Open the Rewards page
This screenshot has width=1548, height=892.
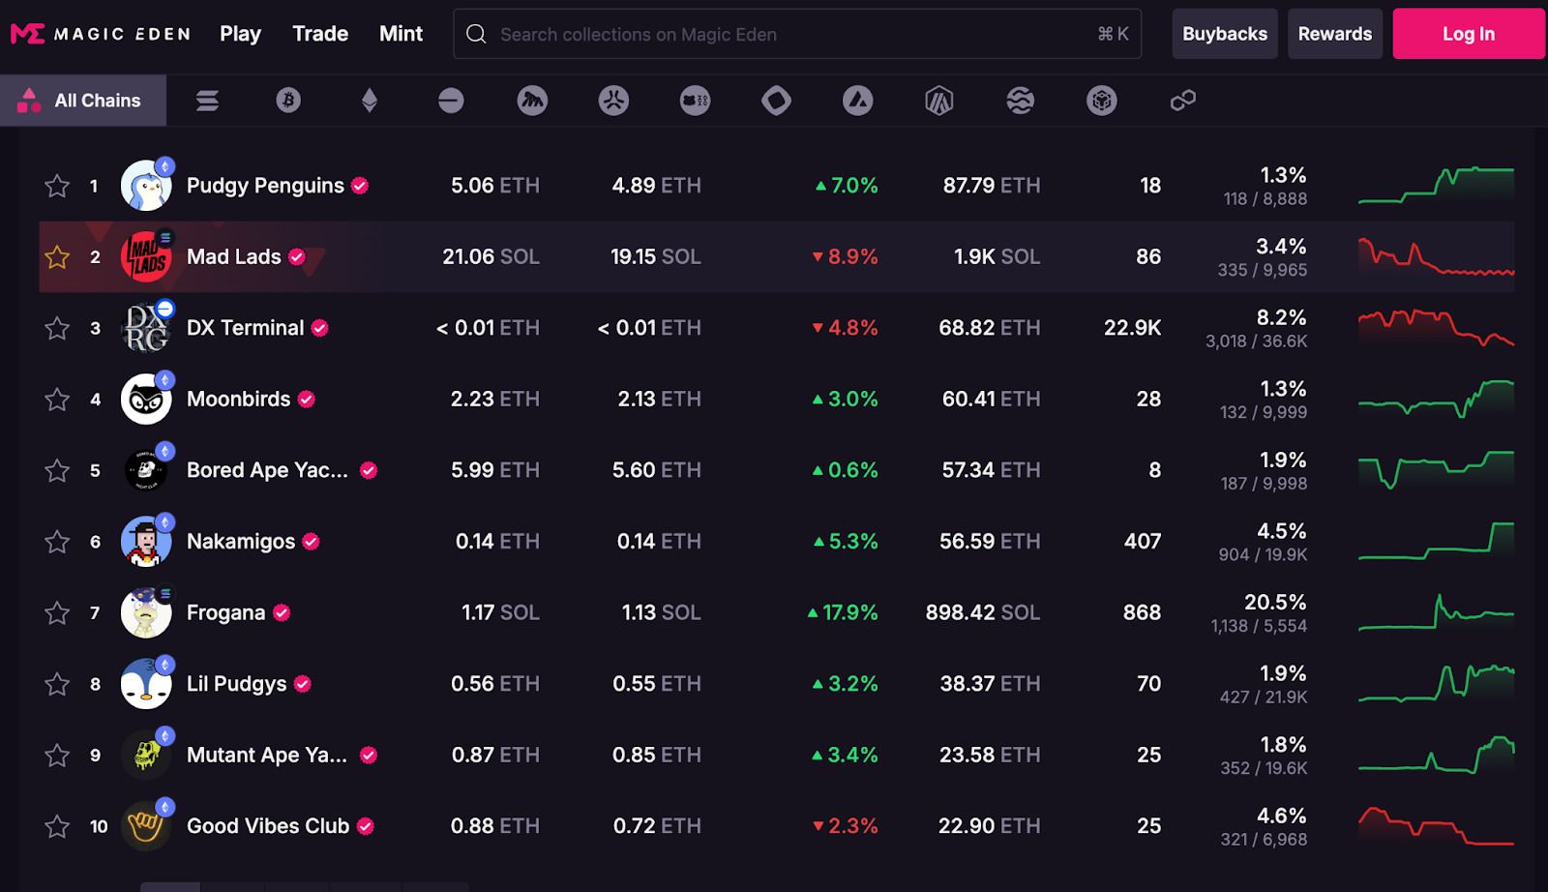point(1335,34)
